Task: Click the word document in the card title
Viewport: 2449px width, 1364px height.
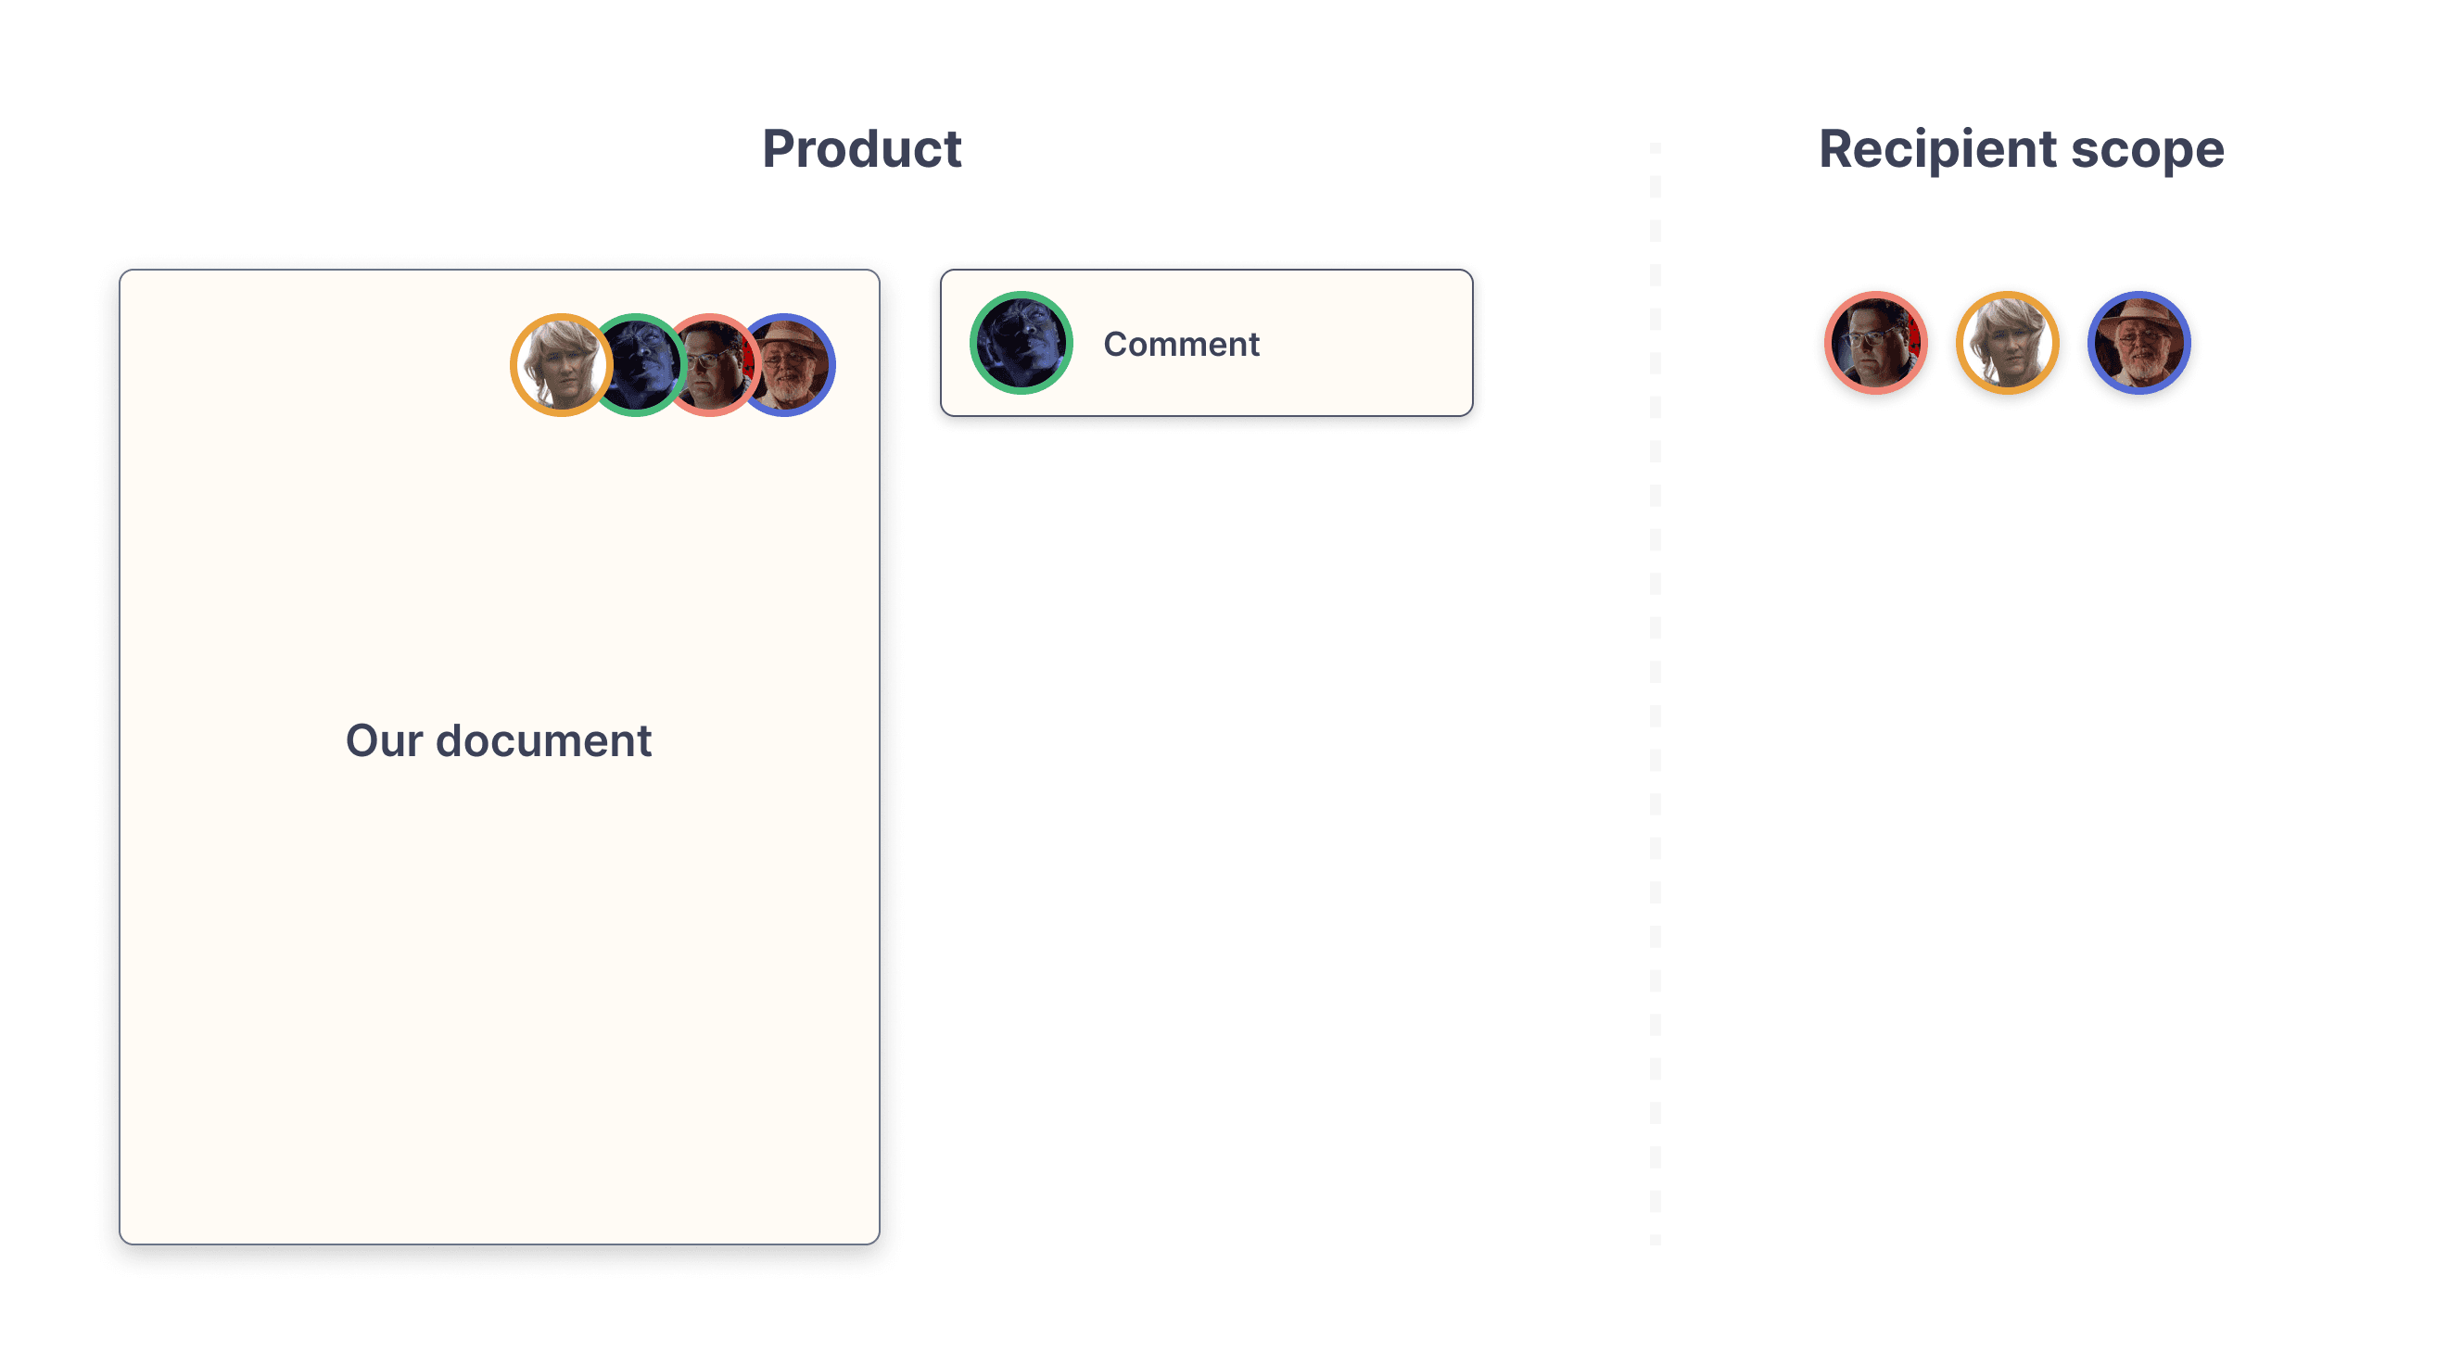Action: click(544, 740)
